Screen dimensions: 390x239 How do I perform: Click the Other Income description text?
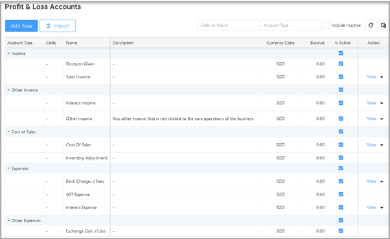183,119
